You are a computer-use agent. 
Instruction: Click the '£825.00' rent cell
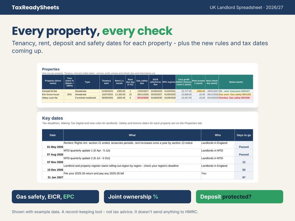(119, 98)
